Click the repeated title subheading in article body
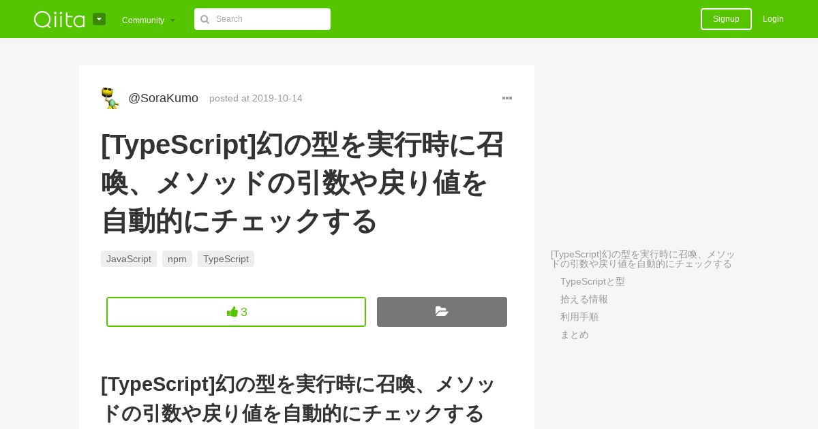818x429 pixels. pyautogui.click(x=299, y=398)
